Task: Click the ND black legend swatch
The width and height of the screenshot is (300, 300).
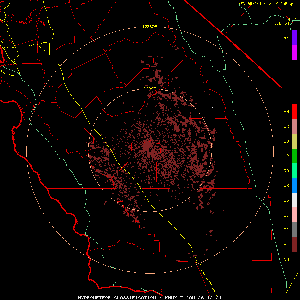Action: coord(294,259)
